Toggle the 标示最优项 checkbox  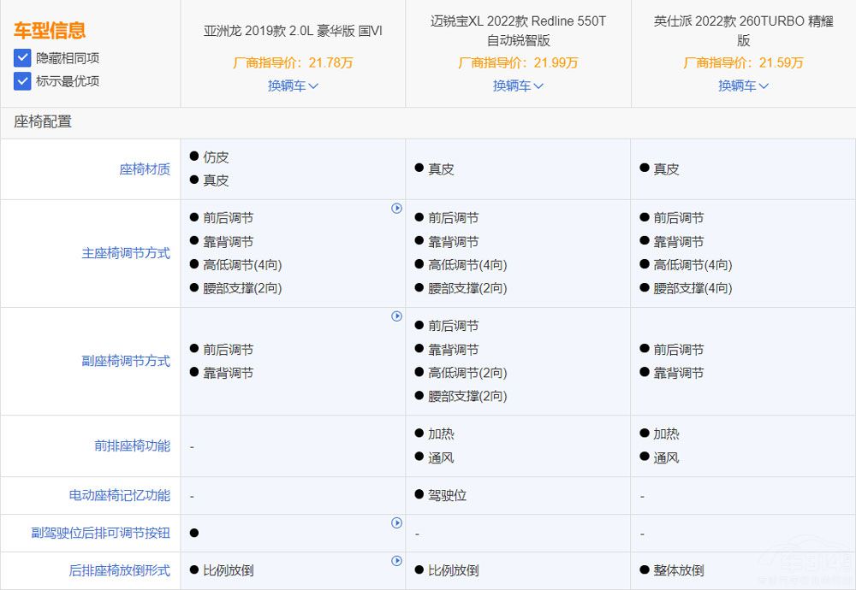point(21,81)
